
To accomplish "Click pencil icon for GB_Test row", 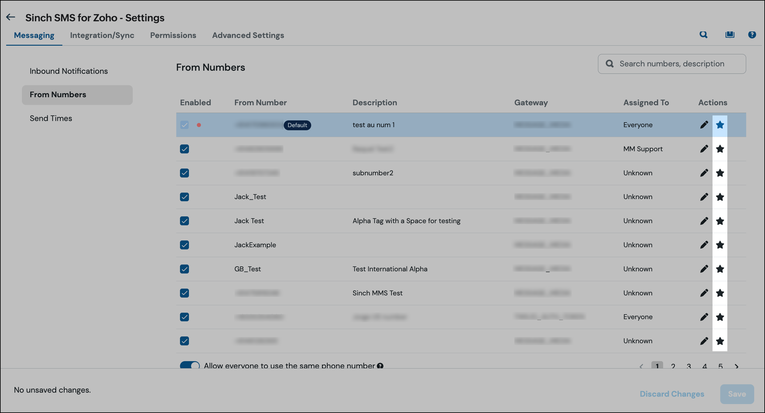I will [x=704, y=269].
